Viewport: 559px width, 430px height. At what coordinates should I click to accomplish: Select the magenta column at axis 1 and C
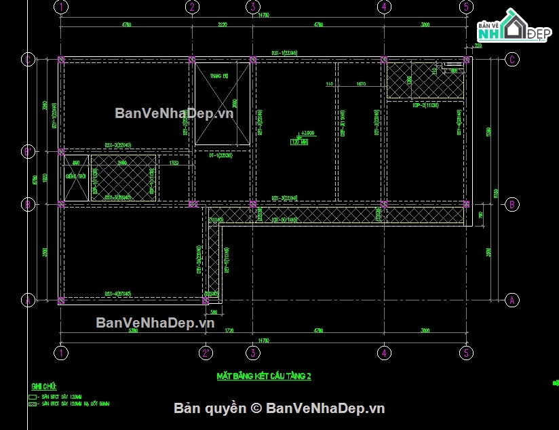[x=61, y=60]
